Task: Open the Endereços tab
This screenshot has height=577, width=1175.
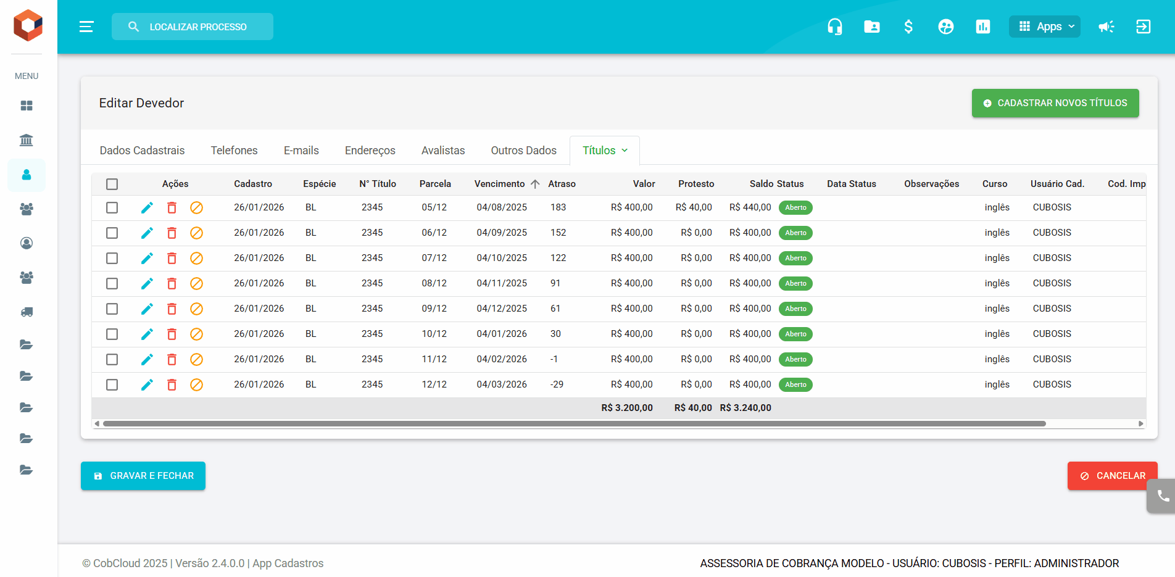Action: point(370,151)
